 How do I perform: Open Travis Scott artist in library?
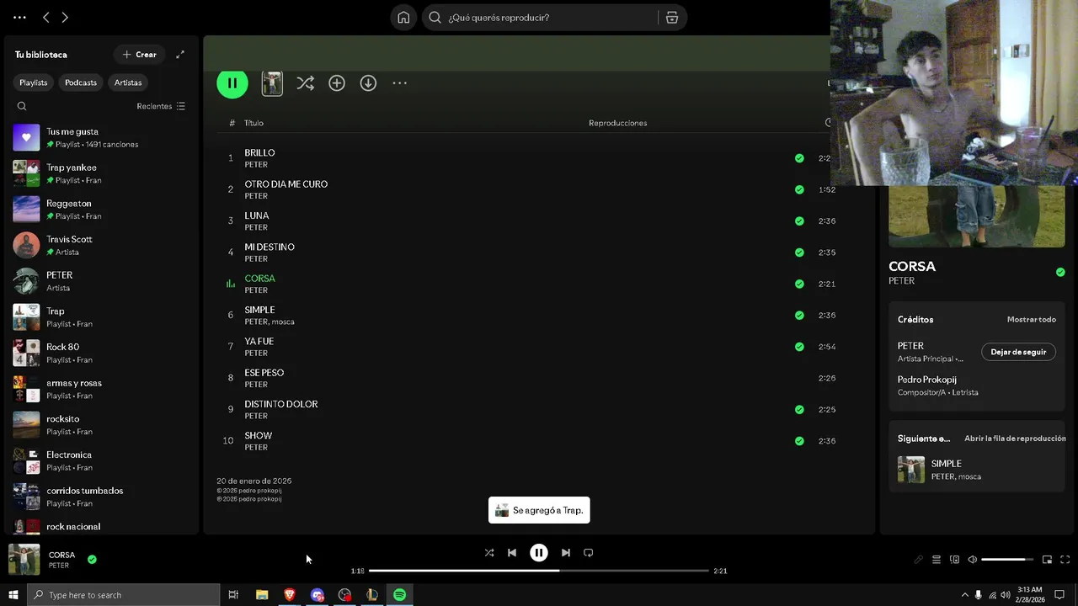click(x=101, y=245)
